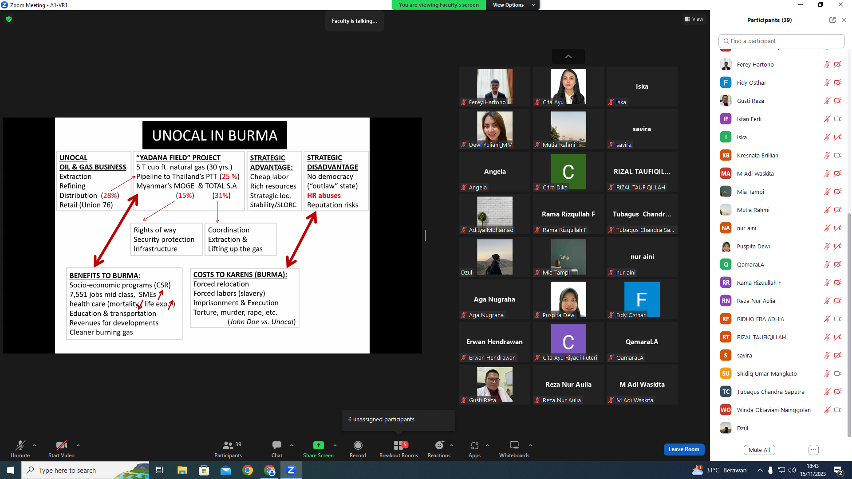Click the Leave Room button
The width and height of the screenshot is (852, 479).
[684, 449]
